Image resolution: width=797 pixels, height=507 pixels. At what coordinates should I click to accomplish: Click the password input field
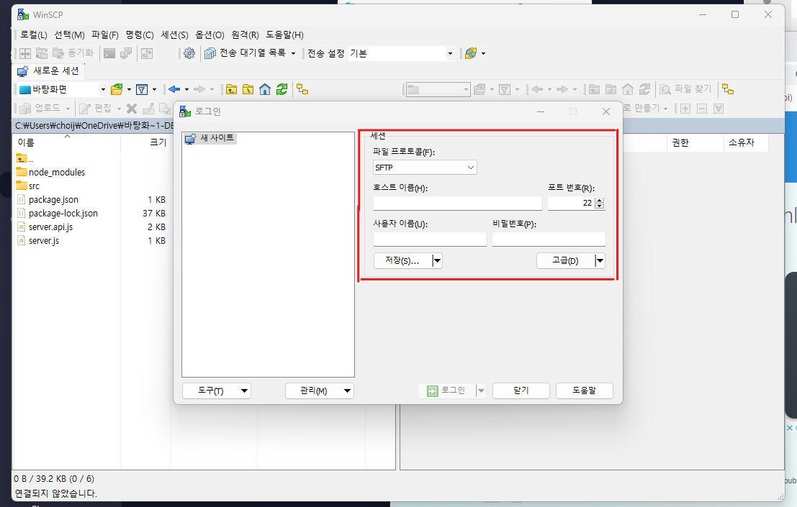pos(549,239)
